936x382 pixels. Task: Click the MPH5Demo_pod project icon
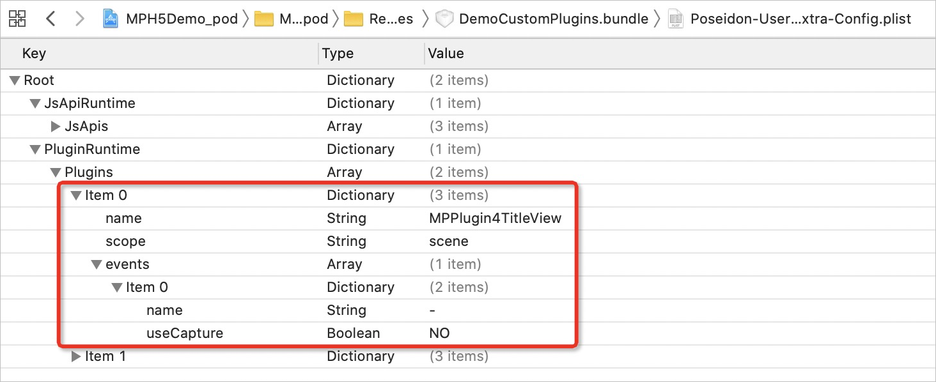tap(111, 19)
